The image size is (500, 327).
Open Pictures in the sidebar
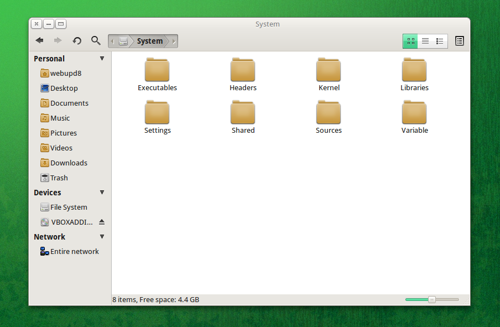tap(59, 133)
